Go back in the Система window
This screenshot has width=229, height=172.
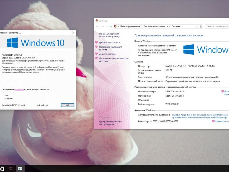97,26
